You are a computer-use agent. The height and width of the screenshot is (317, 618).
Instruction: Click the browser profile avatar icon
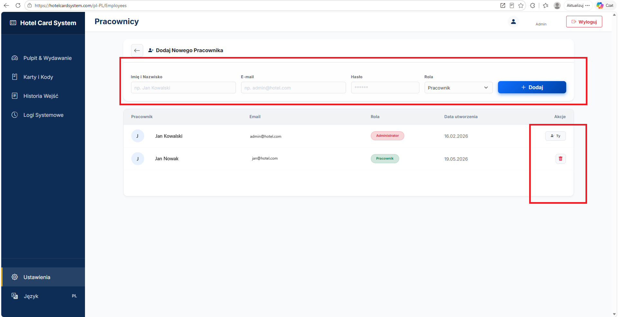pos(557,5)
